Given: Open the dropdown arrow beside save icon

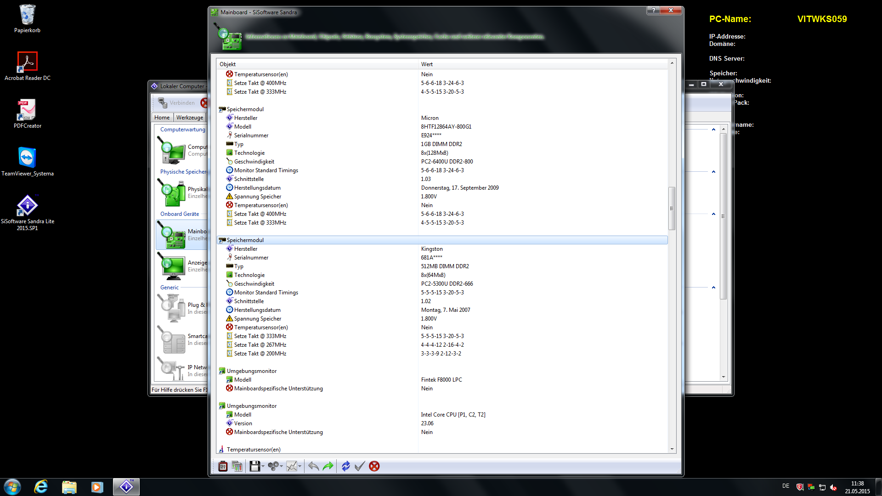Looking at the screenshot, I should pyautogui.click(x=263, y=467).
